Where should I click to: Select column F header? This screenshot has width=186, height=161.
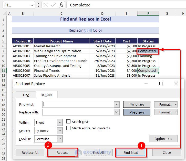click(x=148, y=13)
